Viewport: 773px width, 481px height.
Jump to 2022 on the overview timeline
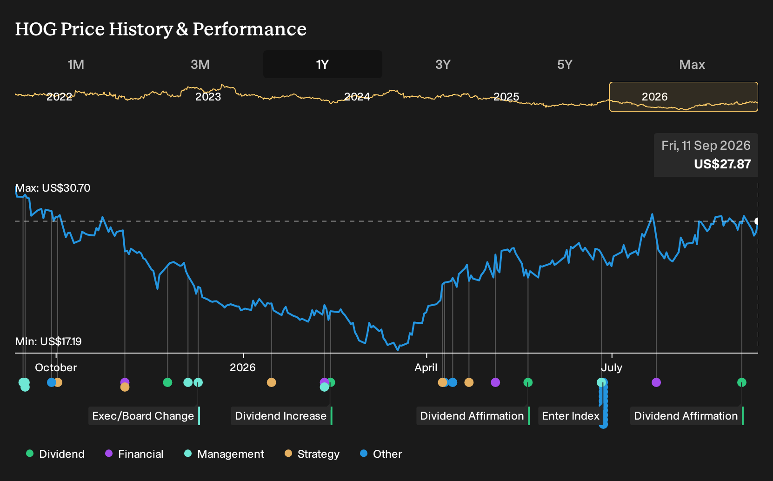pos(60,97)
